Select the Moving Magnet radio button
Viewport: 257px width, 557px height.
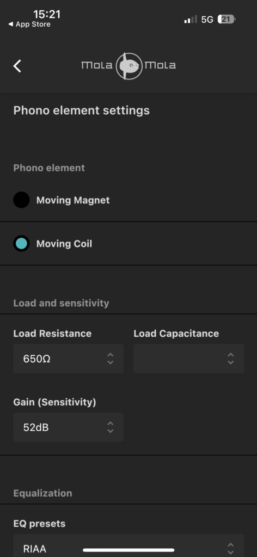pyautogui.click(x=21, y=200)
